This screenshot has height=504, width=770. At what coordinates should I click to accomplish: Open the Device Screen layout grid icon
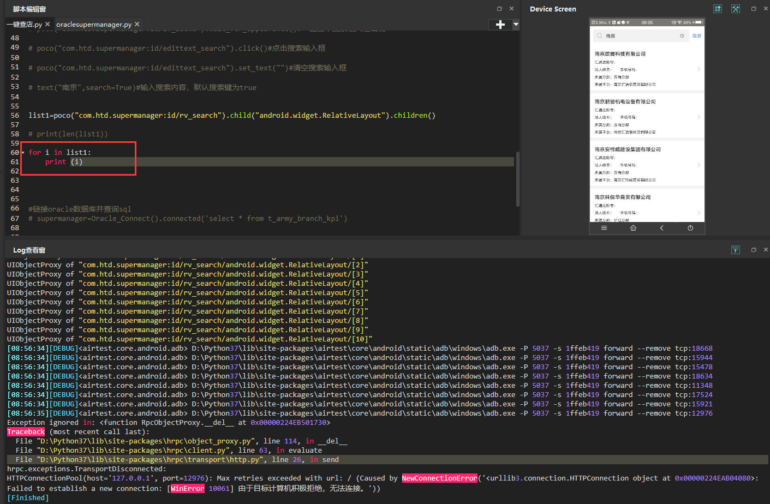(x=718, y=9)
